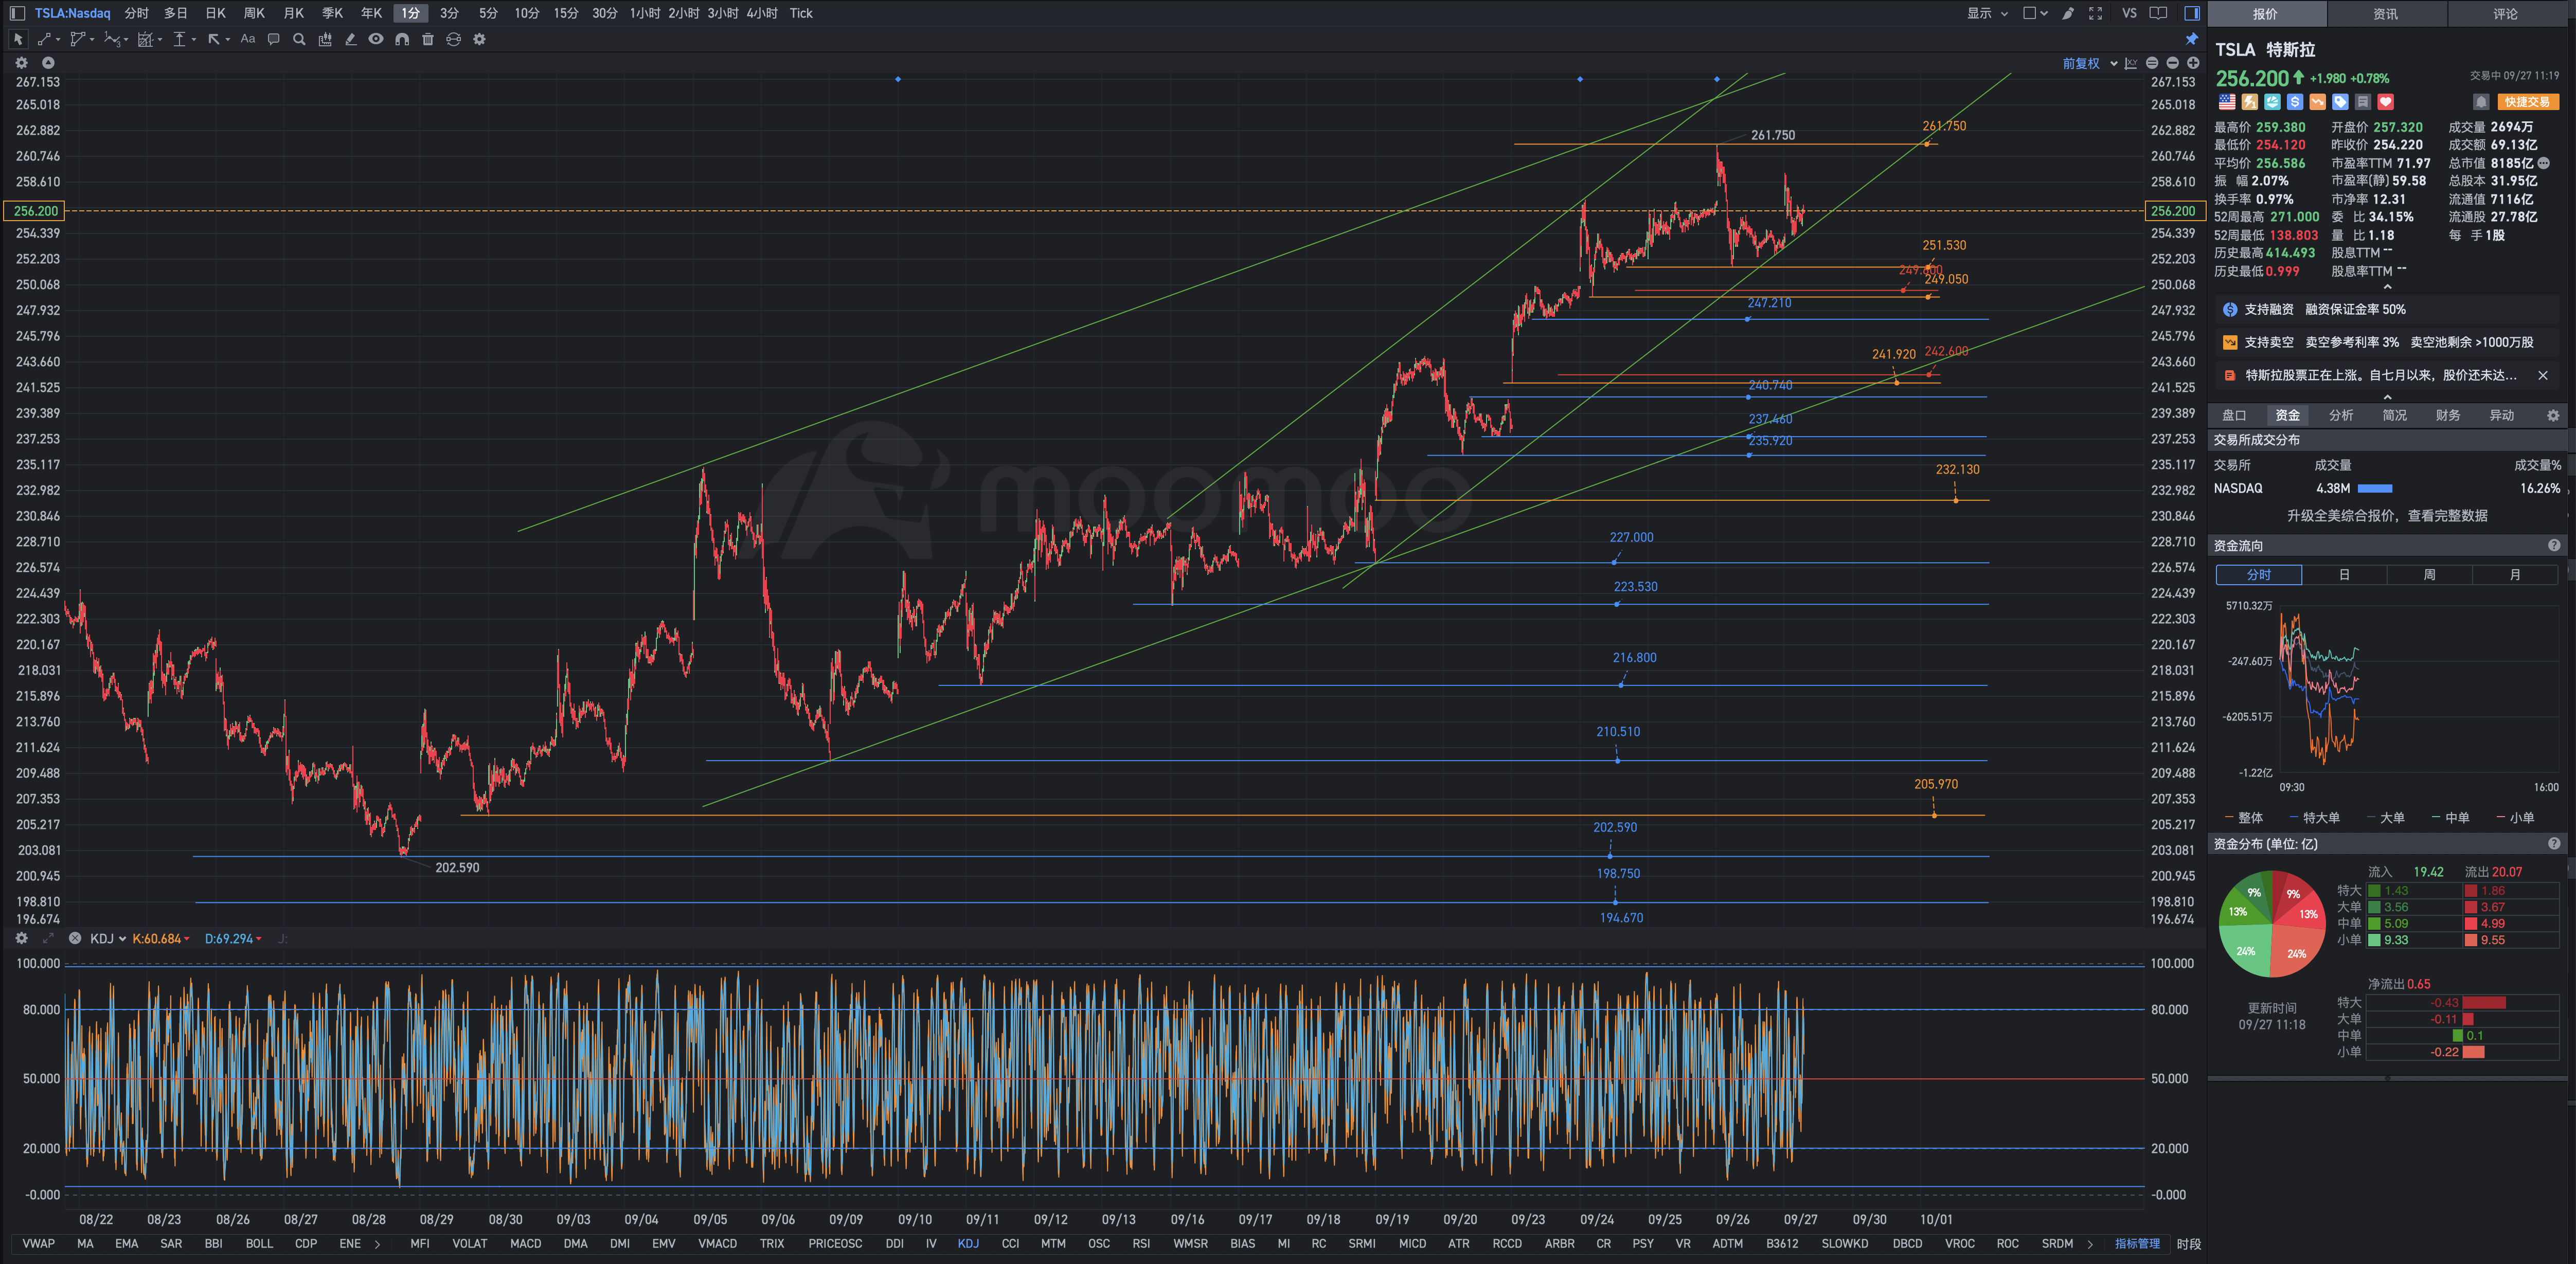Screen dimensions: 2576x1264
Task: Select the MACD indicator
Action: 525,1243
